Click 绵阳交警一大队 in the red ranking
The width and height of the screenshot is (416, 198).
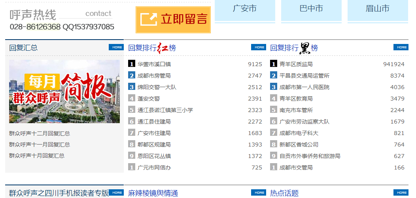click(157, 87)
